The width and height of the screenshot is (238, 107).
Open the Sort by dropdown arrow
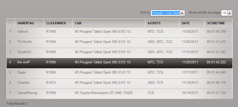[182, 13]
